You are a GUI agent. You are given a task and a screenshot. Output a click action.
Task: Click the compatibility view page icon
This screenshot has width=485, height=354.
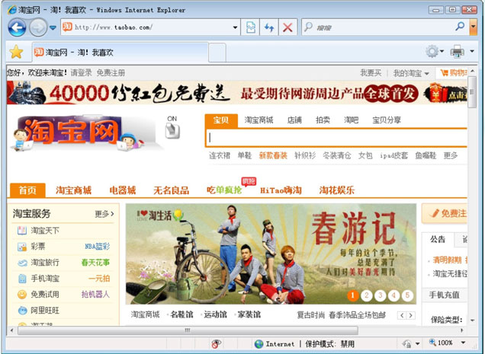coord(251,27)
